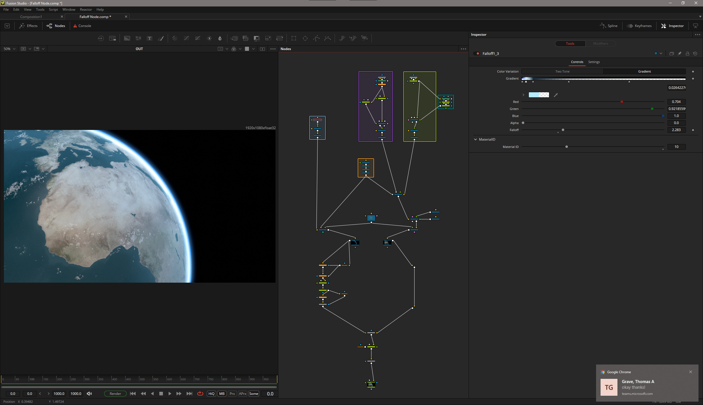Switch to the Controls tab

pyautogui.click(x=577, y=62)
